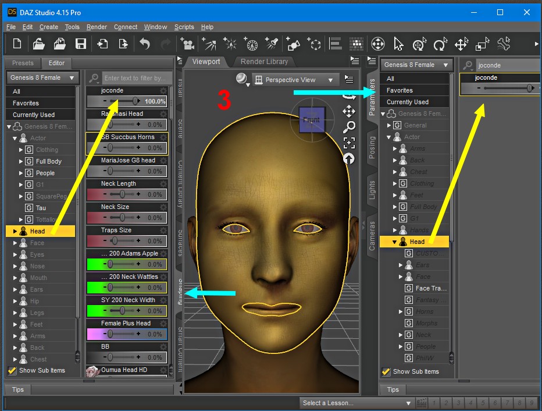Click the Import icon in the toolbar
Screen dimensions: 542x411
click(102, 44)
